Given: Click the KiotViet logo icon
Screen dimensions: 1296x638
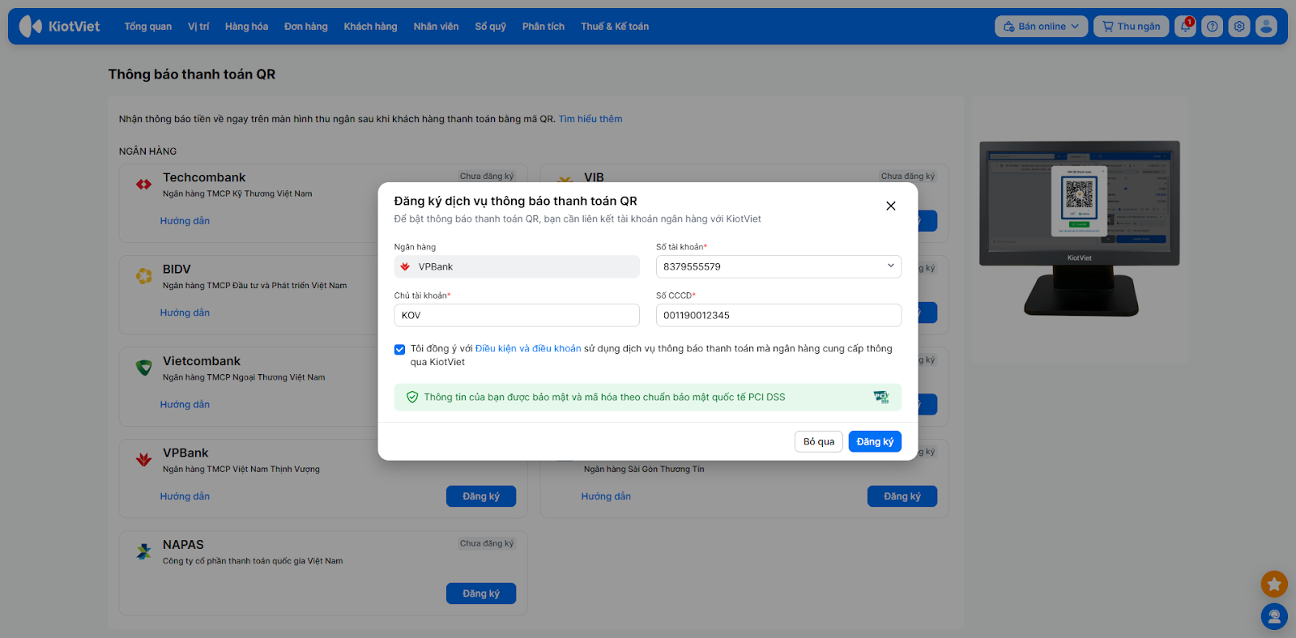Looking at the screenshot, I should (31, 27).
